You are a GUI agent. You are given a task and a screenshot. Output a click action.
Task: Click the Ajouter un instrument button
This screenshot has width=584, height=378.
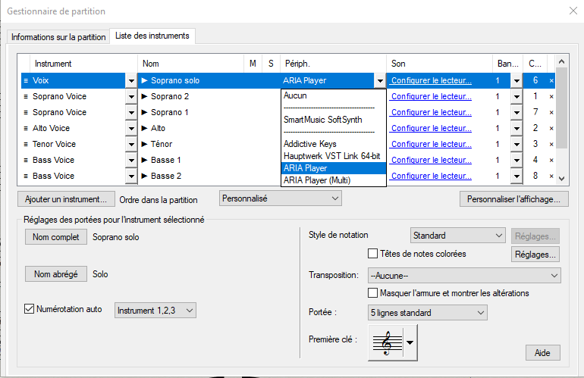(x=65, y=199)
